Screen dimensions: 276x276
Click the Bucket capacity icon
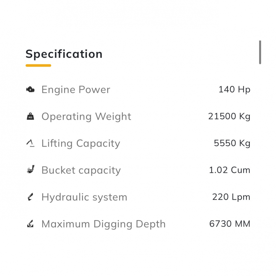30,170
